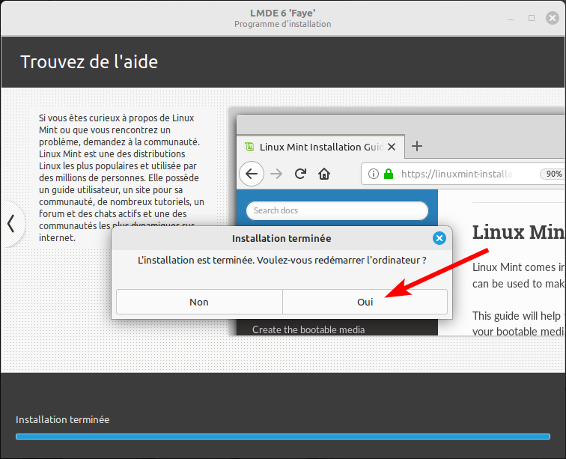Click the Search docs field
The image size is (566, 459).
tap(337, 210)
